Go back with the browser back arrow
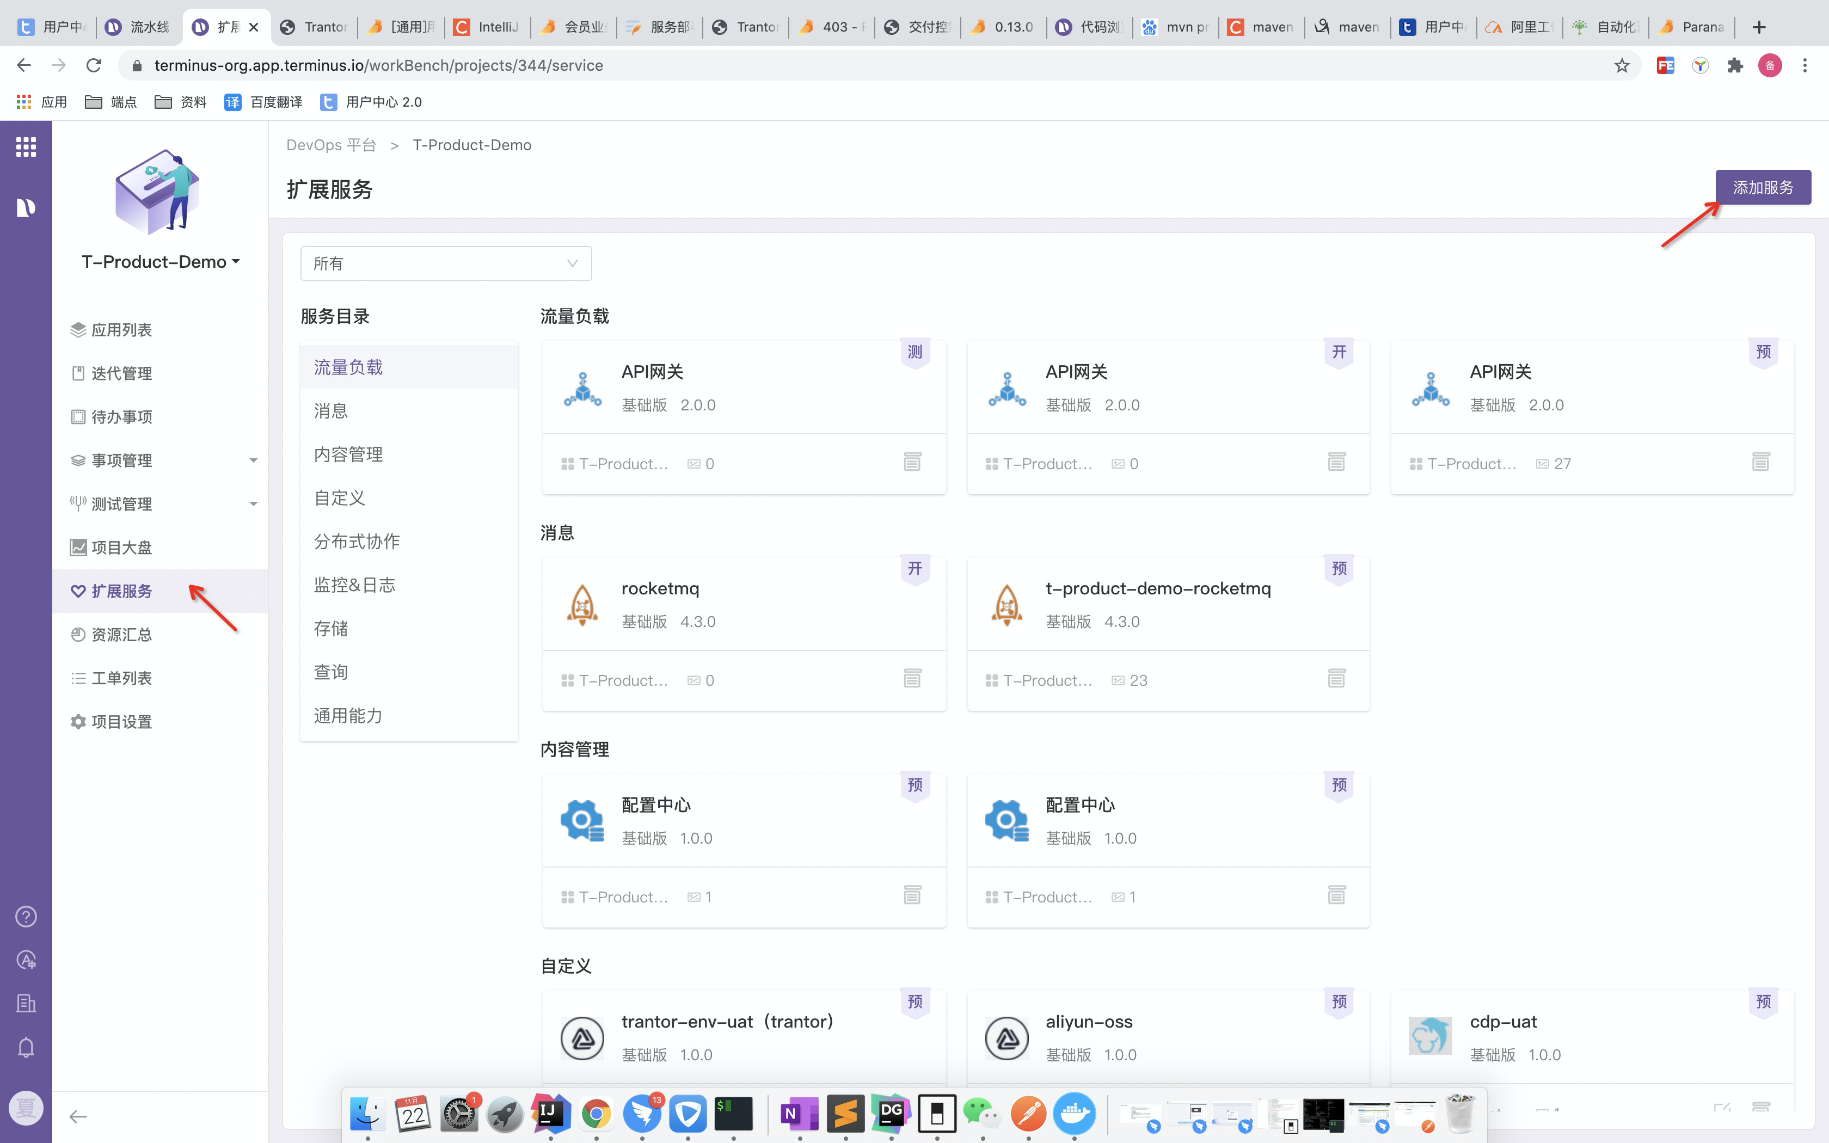 [23, 65]
